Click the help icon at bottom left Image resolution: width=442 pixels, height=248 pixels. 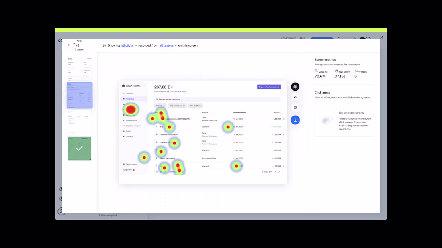(x=61, y=198)
